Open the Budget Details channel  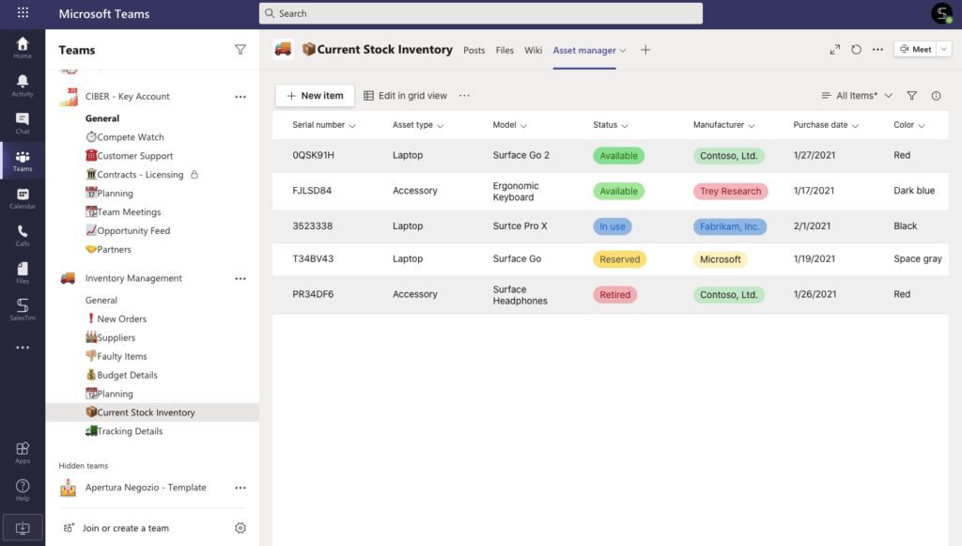121,375
